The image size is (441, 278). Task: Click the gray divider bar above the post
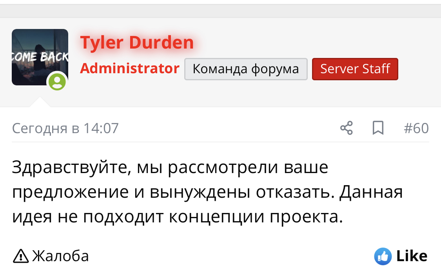click(x=220, y=10)
